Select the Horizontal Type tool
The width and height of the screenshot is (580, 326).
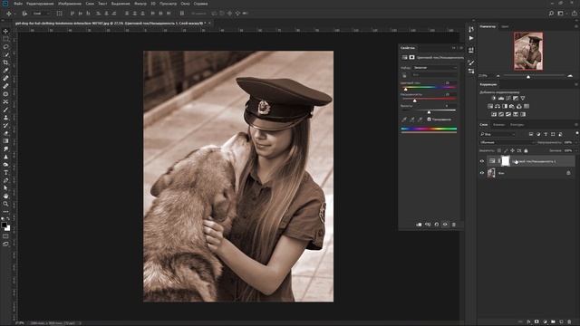click(x=5, y=172)
